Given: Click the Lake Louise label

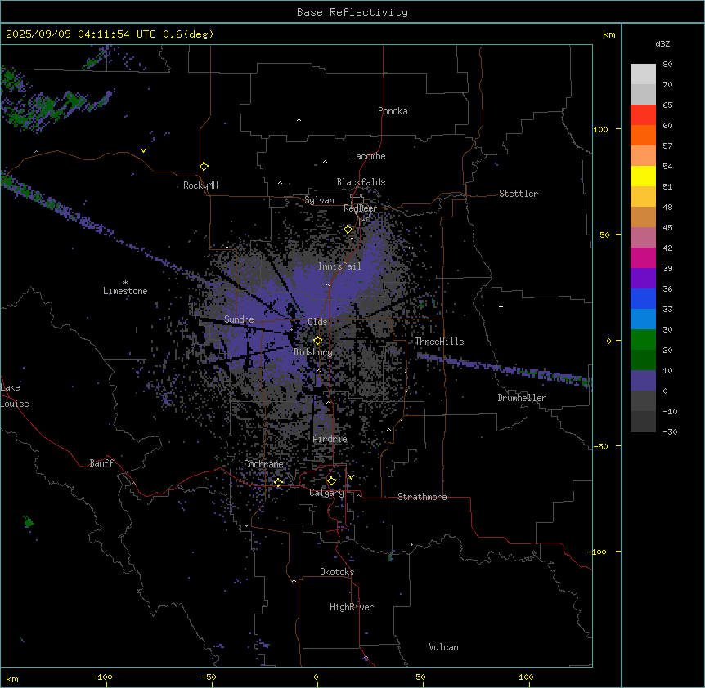Looking at the screenshot, I should 15,395.
